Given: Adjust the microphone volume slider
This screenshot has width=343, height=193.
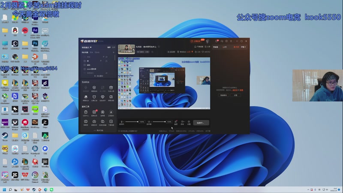Looking at the screenshot, I should pos(131,122).
